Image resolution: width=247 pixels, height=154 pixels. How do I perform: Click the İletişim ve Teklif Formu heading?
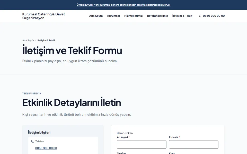tap(72, 50)
